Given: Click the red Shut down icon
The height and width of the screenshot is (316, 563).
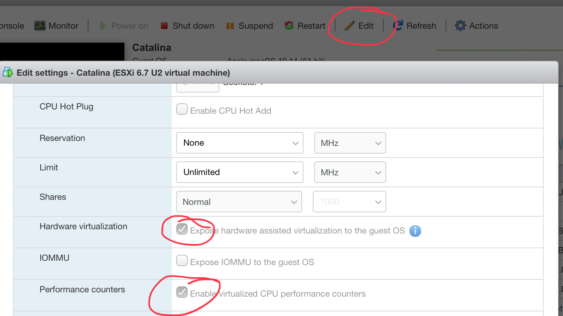Looking at the screenshot, I should [164, 26].
